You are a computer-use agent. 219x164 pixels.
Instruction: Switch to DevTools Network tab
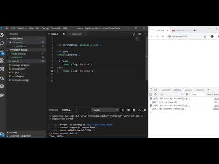click(x=200, y=90)
